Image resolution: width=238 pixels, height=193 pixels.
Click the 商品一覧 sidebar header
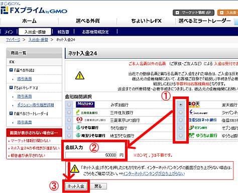coord(34,53)
